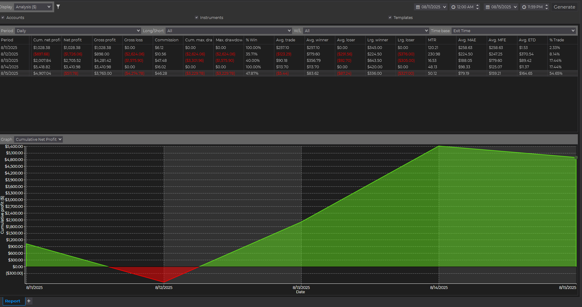Screen dimensions: 582x307
Task: Click the 08/11/2025 start date field
Action: pos(431,7)
